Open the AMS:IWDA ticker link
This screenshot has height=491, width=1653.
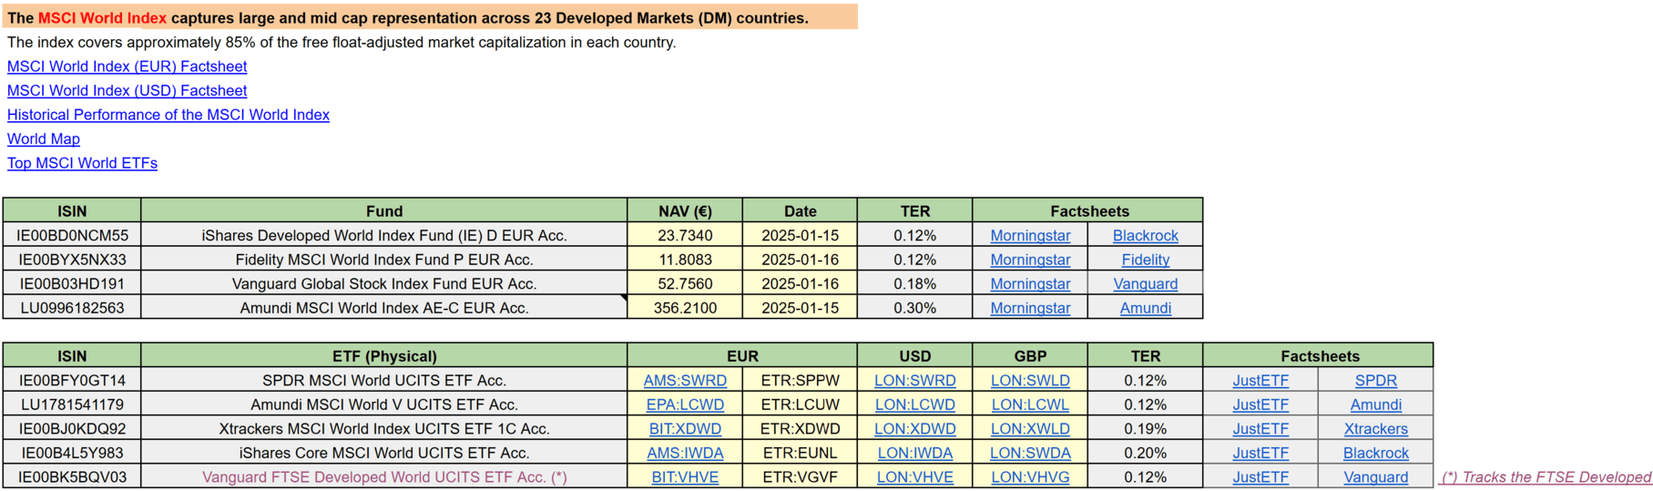coord(685,453)
